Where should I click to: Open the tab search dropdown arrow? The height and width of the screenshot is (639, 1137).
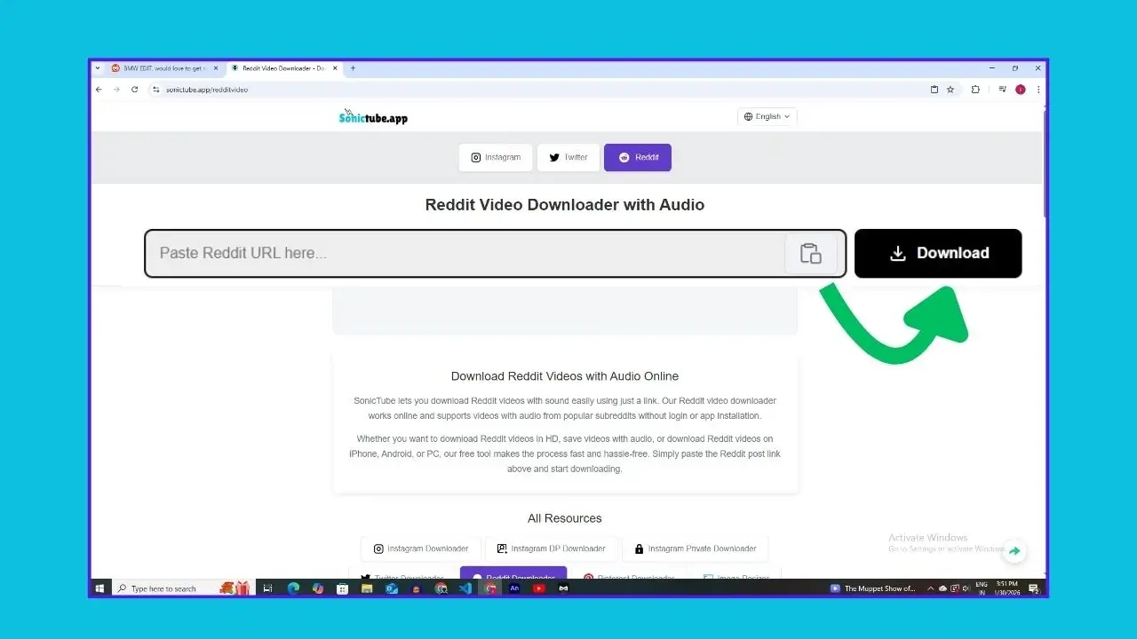[98, 68]
